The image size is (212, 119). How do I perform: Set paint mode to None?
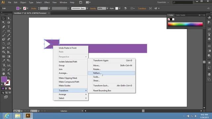pos(10,89)
